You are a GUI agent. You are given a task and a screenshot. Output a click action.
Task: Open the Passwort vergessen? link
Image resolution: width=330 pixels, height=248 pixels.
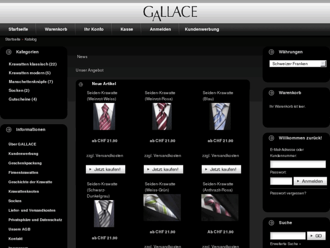(x=288, y=193)
